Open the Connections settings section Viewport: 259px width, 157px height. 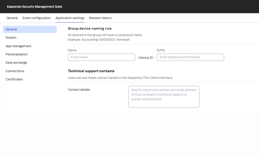pyautogui.click(x=15, y=71)
